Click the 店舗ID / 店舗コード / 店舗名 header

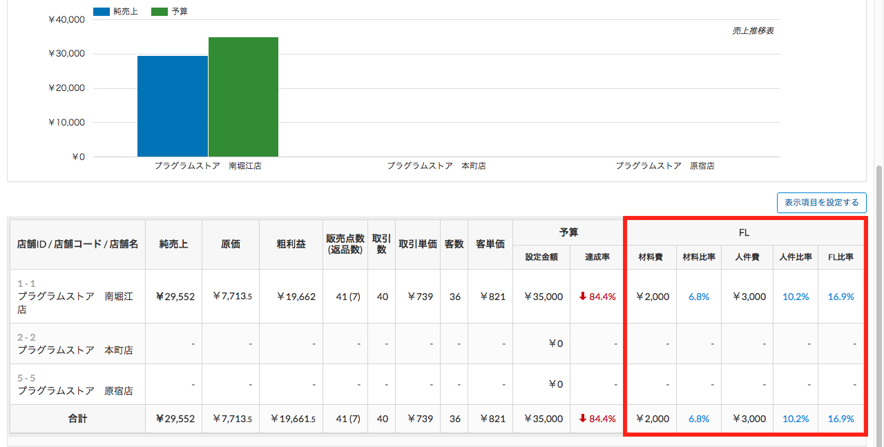click(x=77, y=244)
